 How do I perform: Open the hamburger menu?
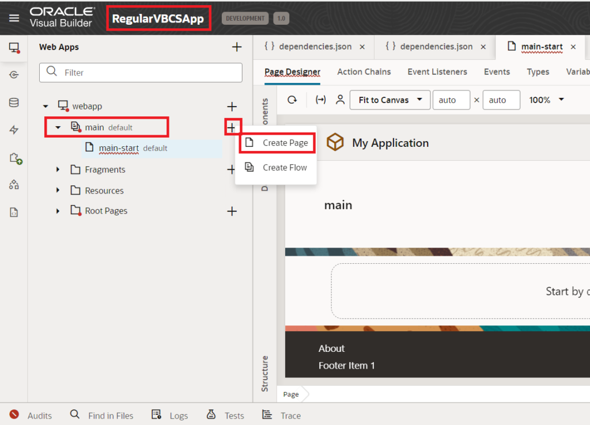click(x=14, y=17)
